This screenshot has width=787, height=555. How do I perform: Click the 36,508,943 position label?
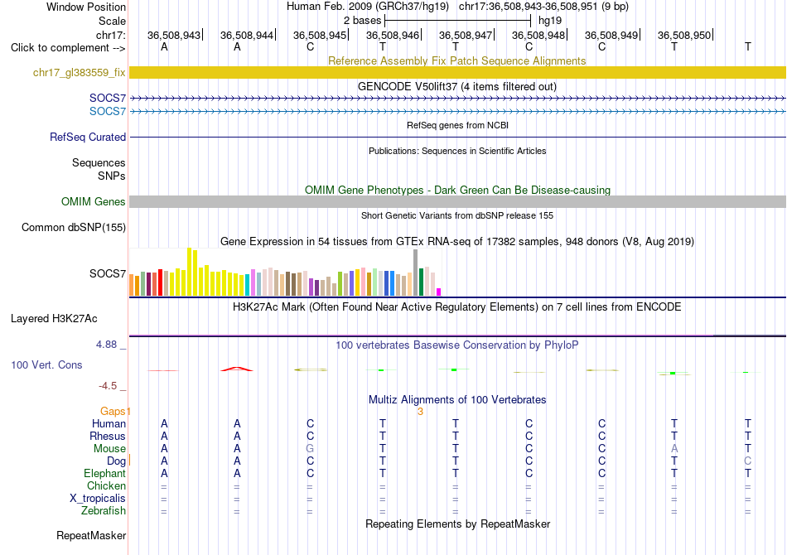pos(174,35)
